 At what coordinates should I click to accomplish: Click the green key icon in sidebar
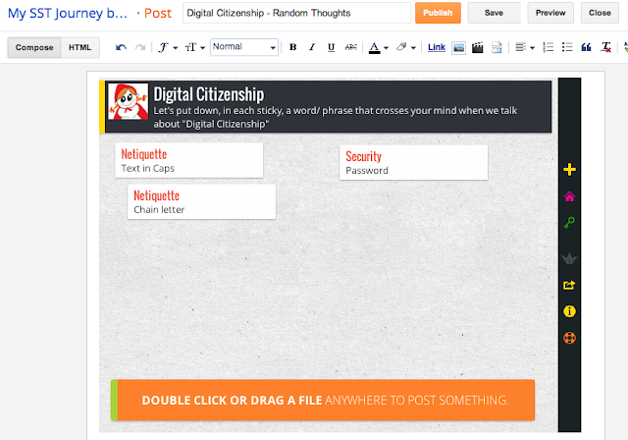click(x=569, y=223)
